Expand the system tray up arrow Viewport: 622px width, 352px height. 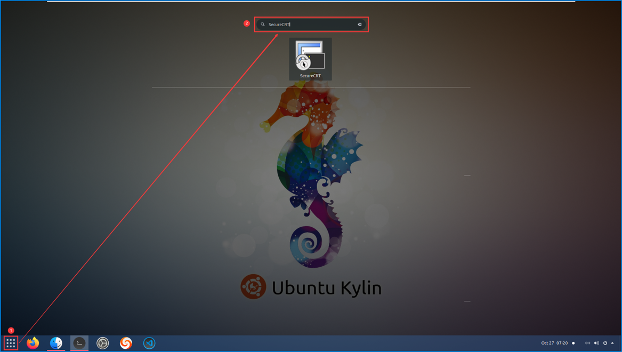coord(612,343)
